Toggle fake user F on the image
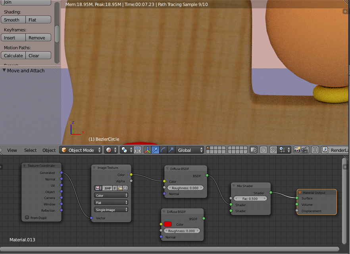 pyautogui.click(x=115, y=188)
